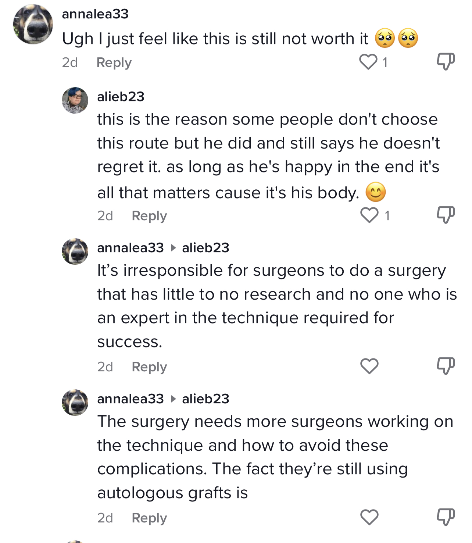This screenshot has height=543, width=472.
Task: Dislike the 'irresponsible for surgeons' comment
Action: tap(446, 366)
